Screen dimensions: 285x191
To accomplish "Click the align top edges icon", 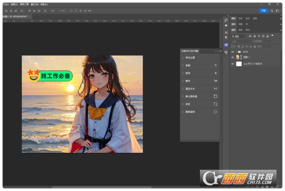I will click(30, 11).
